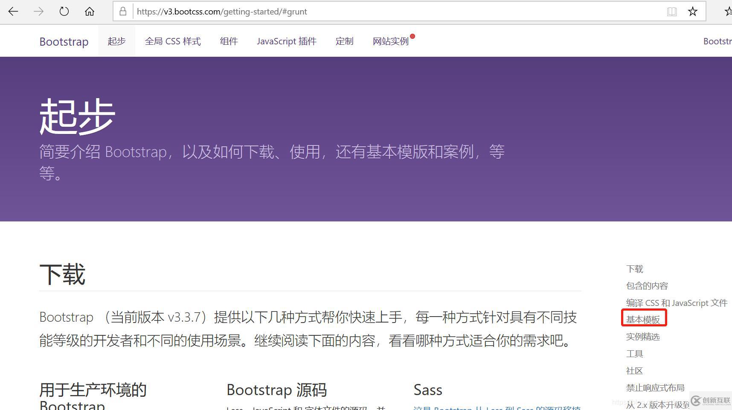Screen dimensions: 732x410
Task: Select the 起步 navigation tab
Action: point(116,41)
